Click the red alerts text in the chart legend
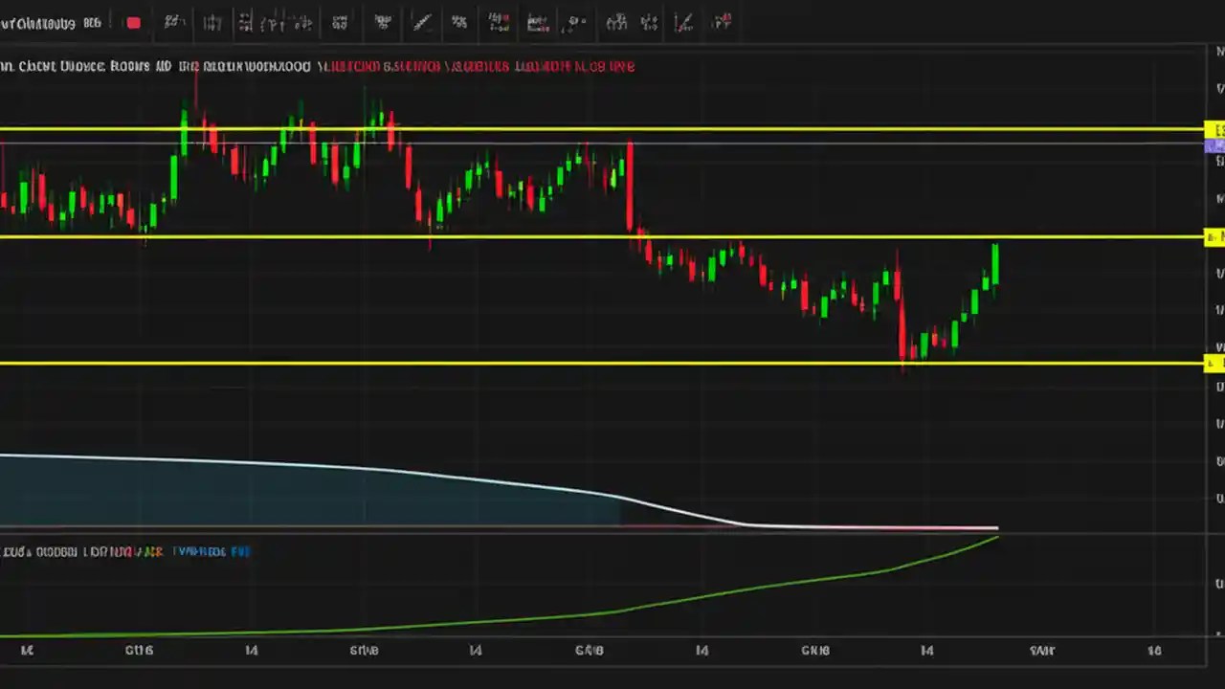The width and height of the screenshot is (1225, 689). (x=479, y=66)
